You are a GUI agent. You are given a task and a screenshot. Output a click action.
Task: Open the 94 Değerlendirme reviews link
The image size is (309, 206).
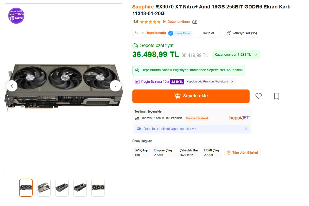(x=176, y=22)
